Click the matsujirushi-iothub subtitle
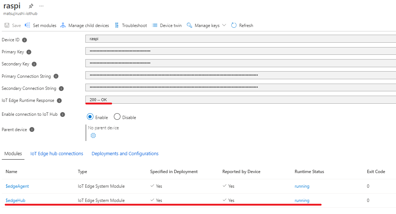 [20, 14]
